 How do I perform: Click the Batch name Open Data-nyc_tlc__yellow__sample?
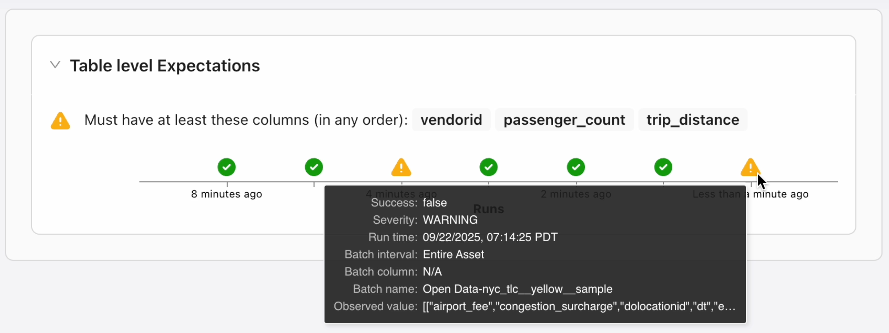pyautogui.click(x=517, y=289)
